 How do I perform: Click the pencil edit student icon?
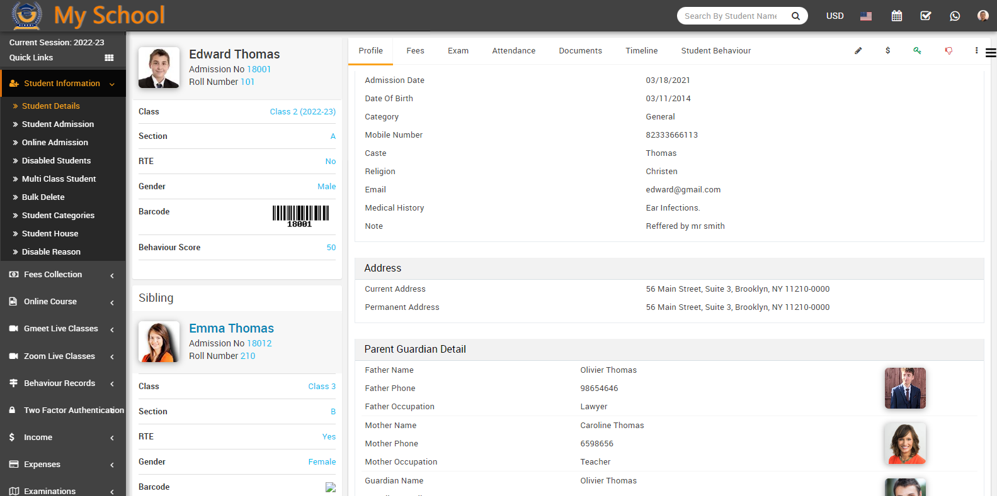pyautogui.click(x=858, y=51)
